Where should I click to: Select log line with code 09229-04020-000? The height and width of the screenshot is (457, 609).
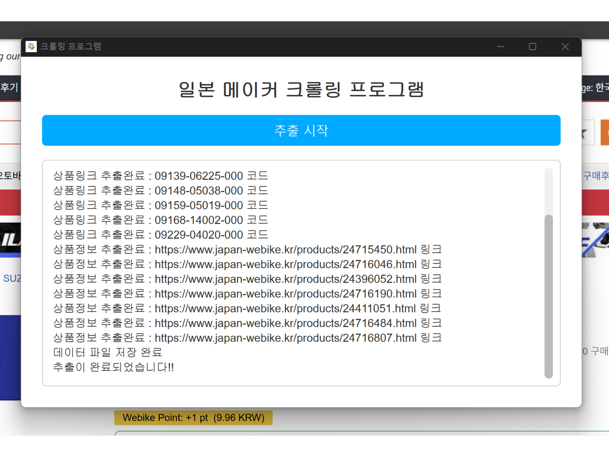[161, 235]
